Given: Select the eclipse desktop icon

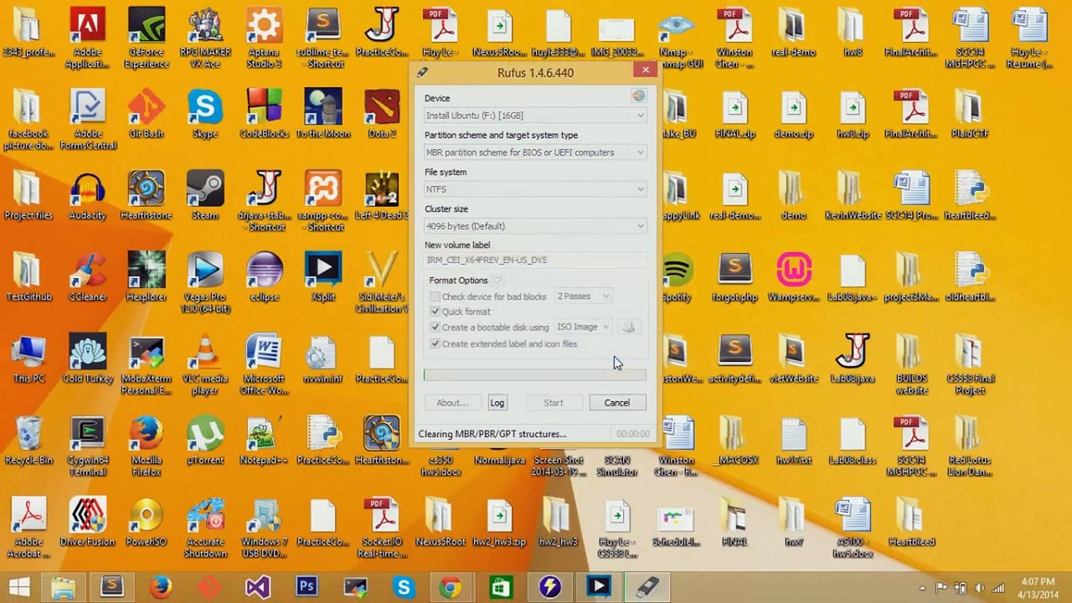Looking at the screenshot, I should [x=264, y=277].
